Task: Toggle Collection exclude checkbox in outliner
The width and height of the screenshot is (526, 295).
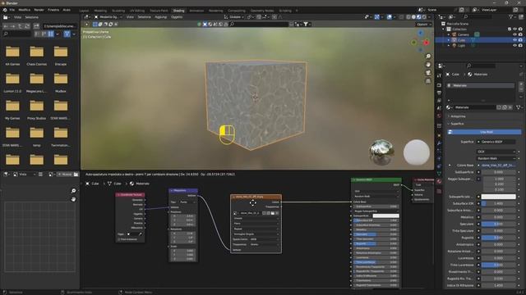Action: coord(510,29)
